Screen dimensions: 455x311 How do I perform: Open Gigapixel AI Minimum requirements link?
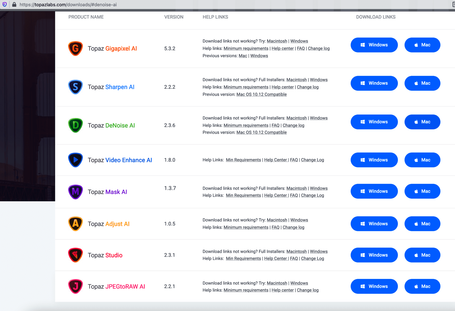click(x=246, y=48)
